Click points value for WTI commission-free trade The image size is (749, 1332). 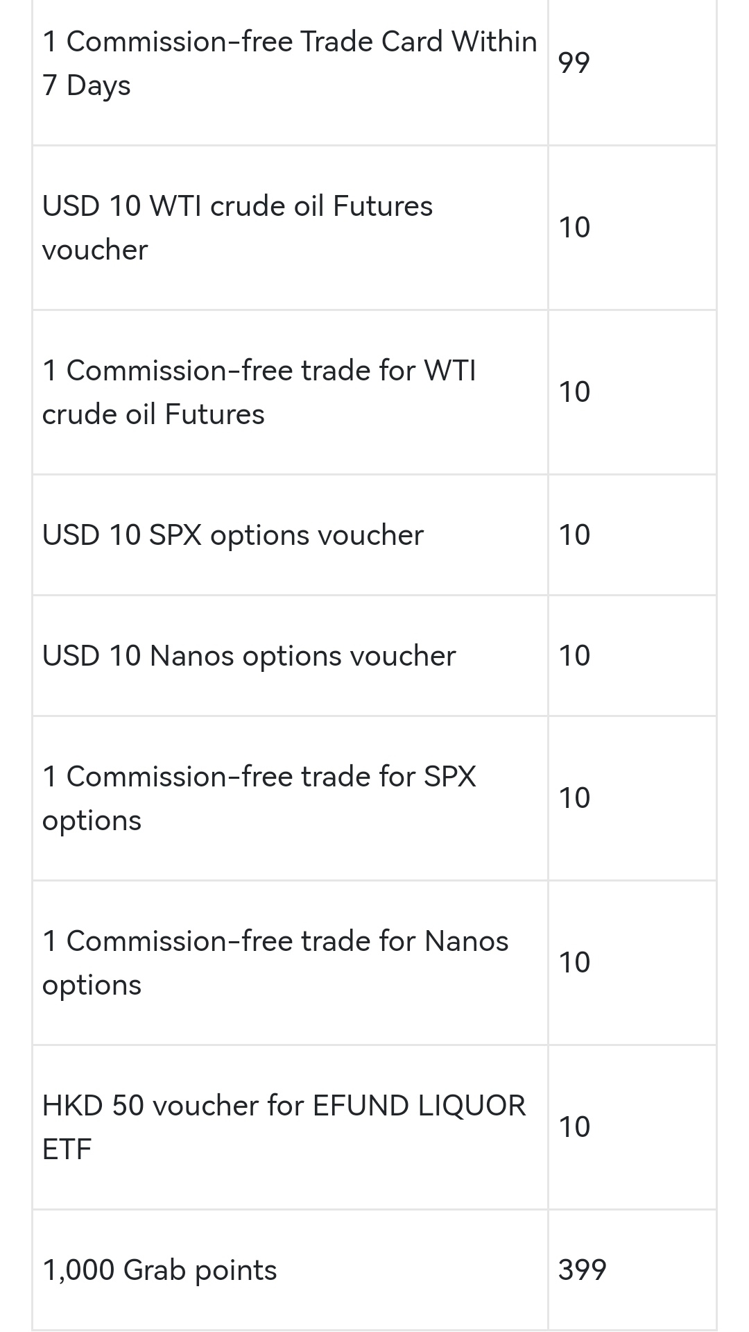click(x=574, y=392)
